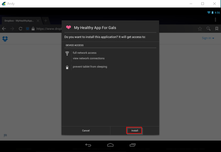Click the battery status bar icon
The image size is (221, 152).
coord(212,12)
